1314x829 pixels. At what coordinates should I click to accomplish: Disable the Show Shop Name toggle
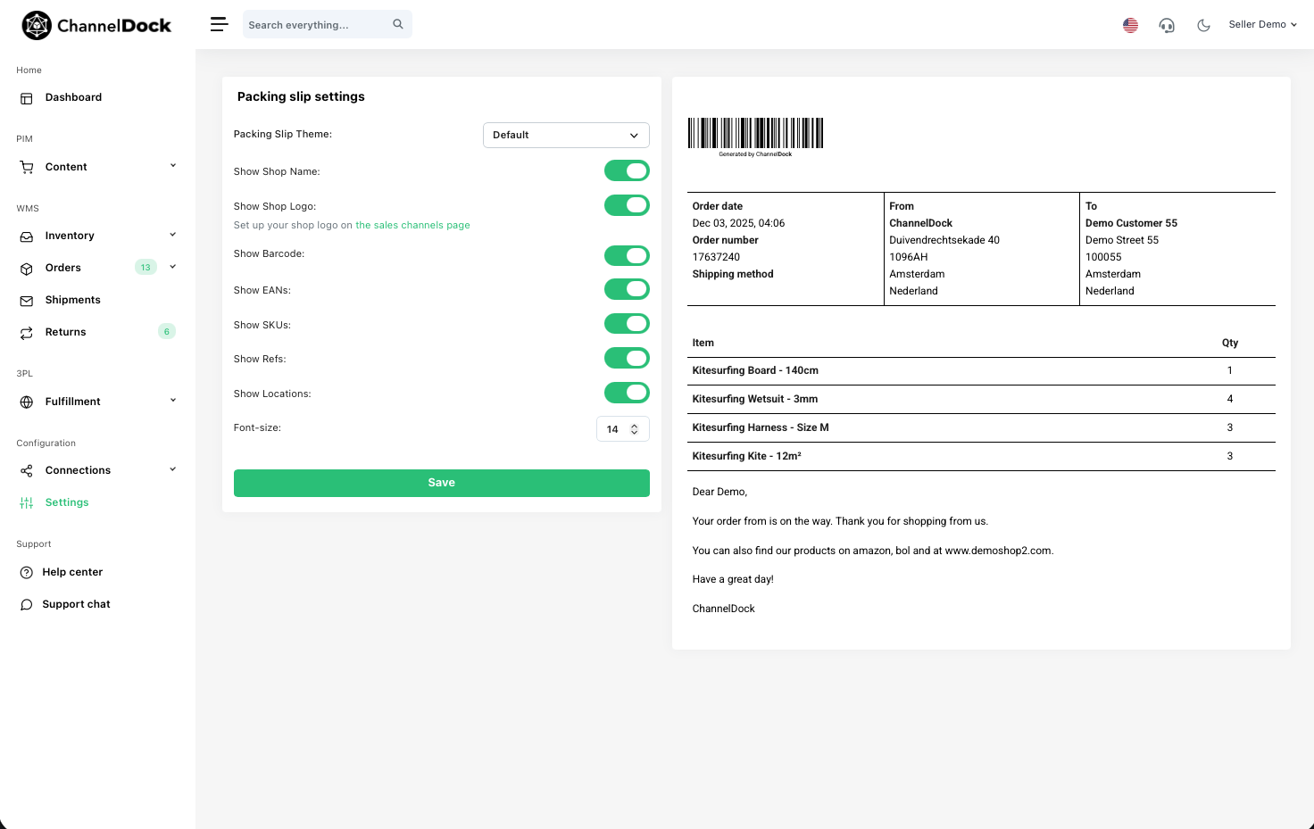pyautogui.click(x=627, y=170)
